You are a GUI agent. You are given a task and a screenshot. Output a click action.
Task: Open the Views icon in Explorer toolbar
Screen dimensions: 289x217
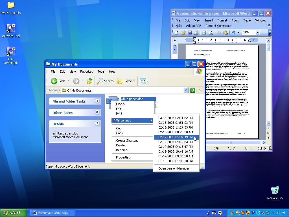click(x=143, y=81)
